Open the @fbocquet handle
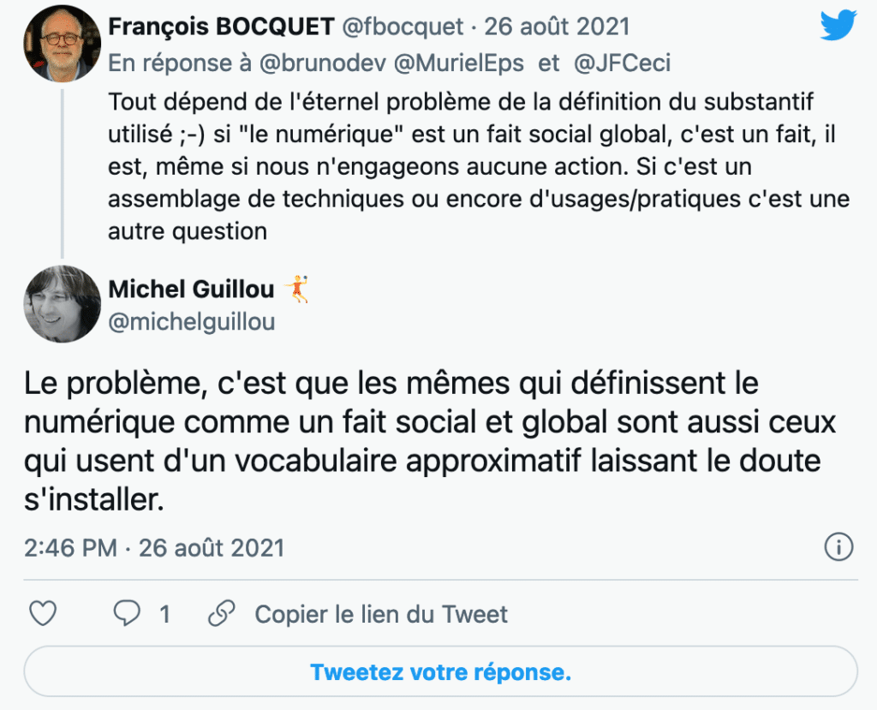The width and height of the screenshot is (877, 710). 403,27
